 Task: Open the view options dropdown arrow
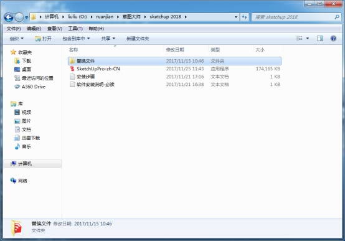click(x=308, y=39)
